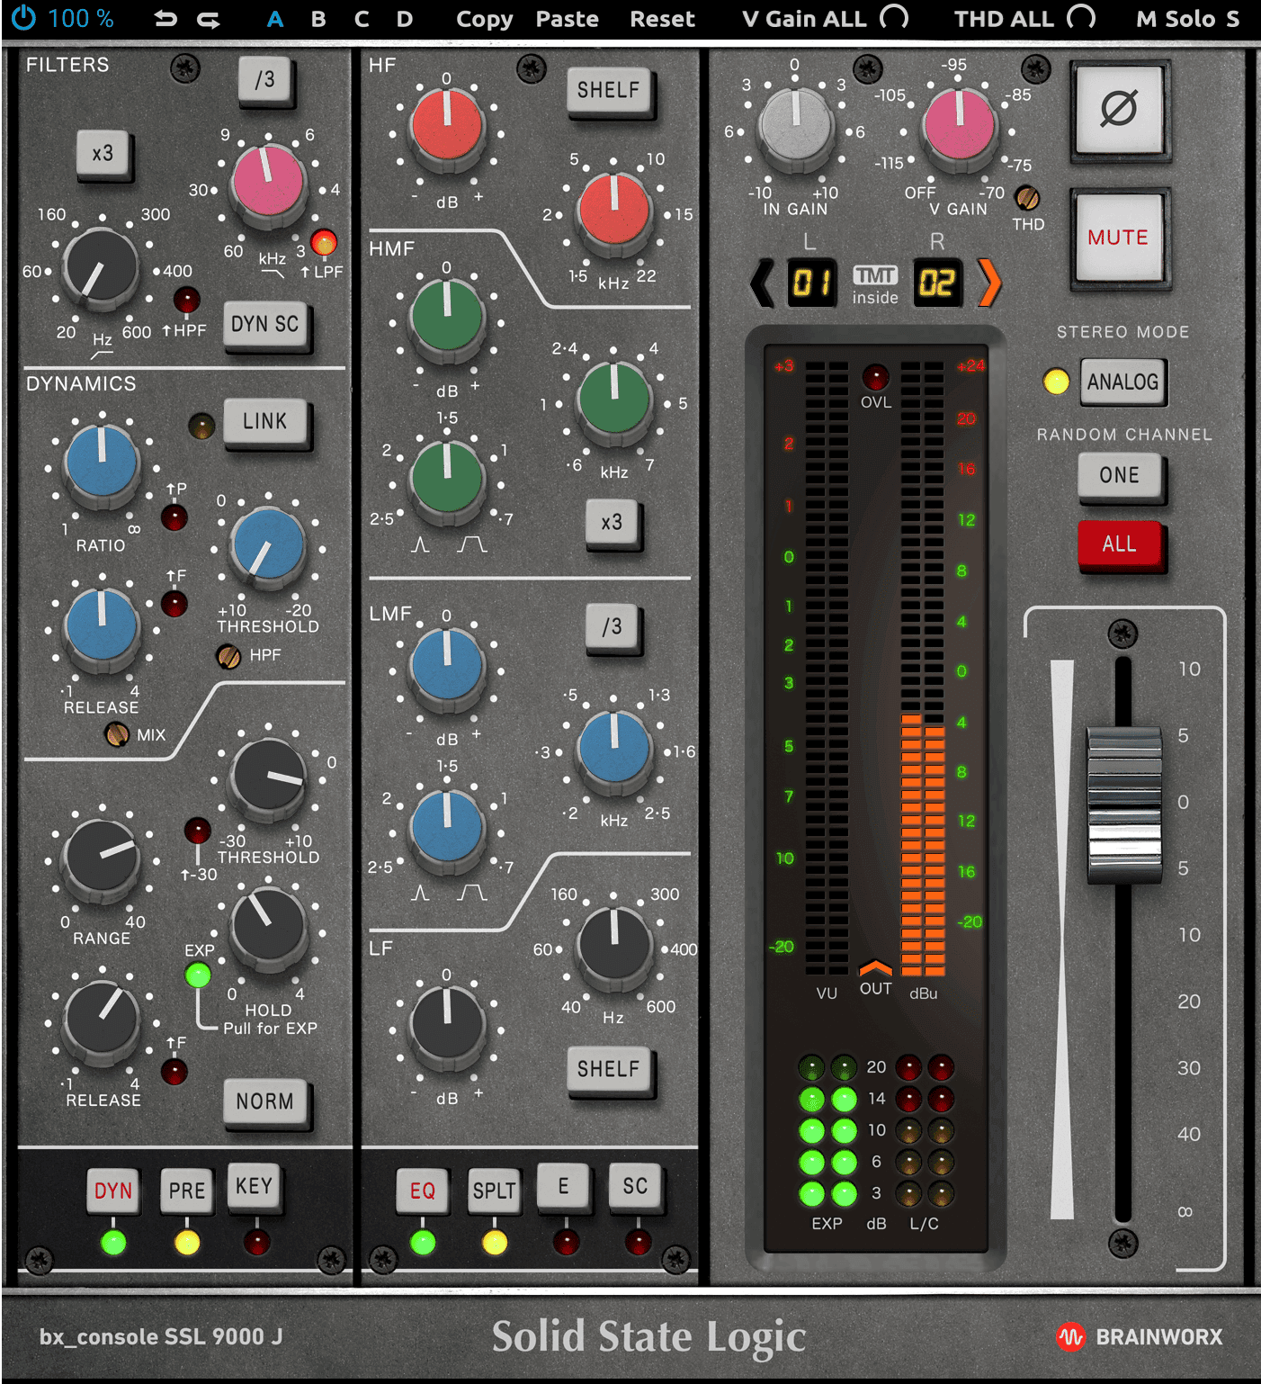Toggle the KEY input button

(x=254, y=1186)
